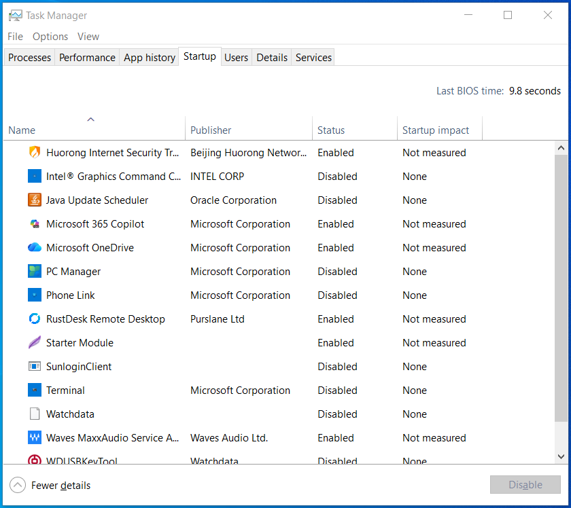The height and width of the screenshot is (508, 571).
Task: Switch to the Details tab
Action: coord(272,58)
